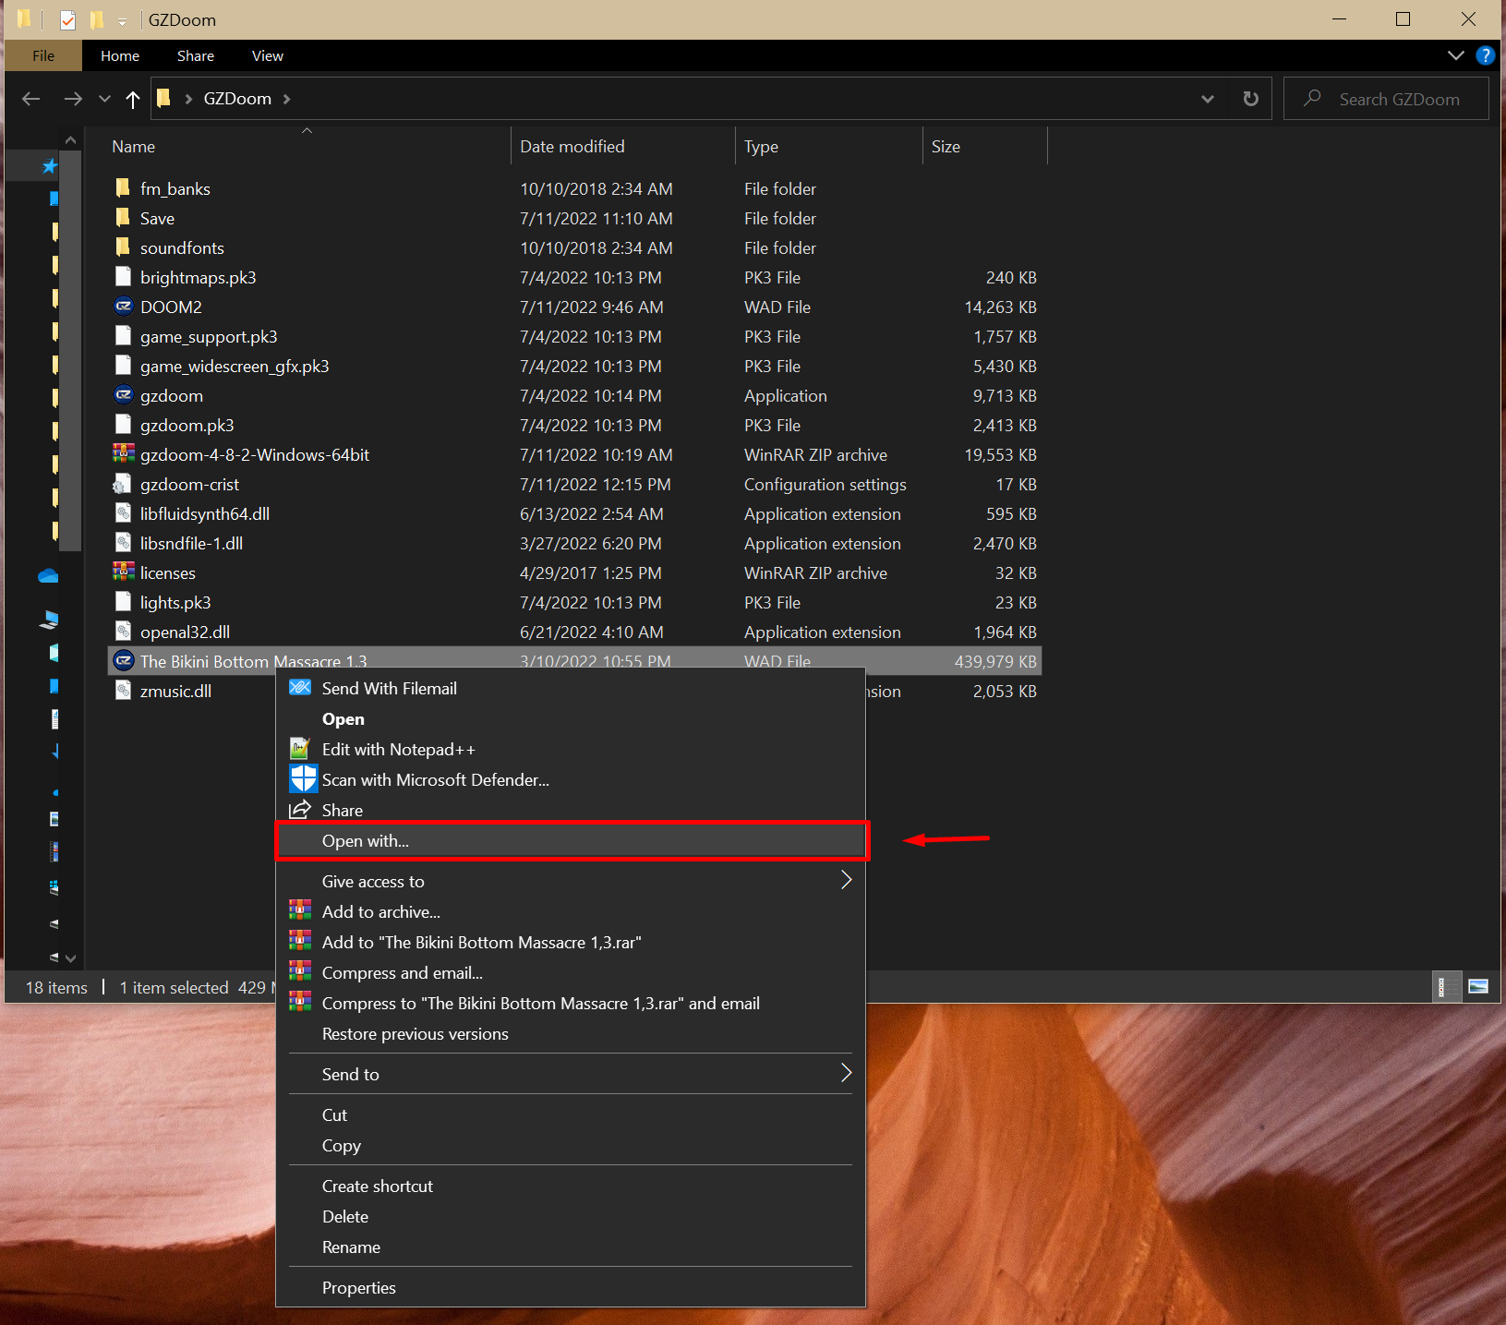Sort files by Size column header
Image resolution: width=1506 pixels, height=1325 pixels.
pos(985,146)
